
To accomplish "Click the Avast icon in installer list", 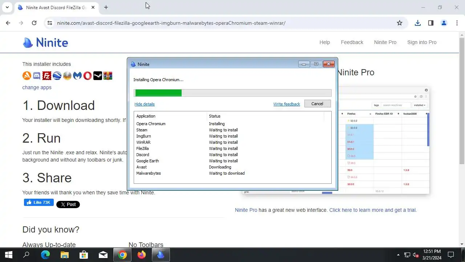I will coord(27,76).
